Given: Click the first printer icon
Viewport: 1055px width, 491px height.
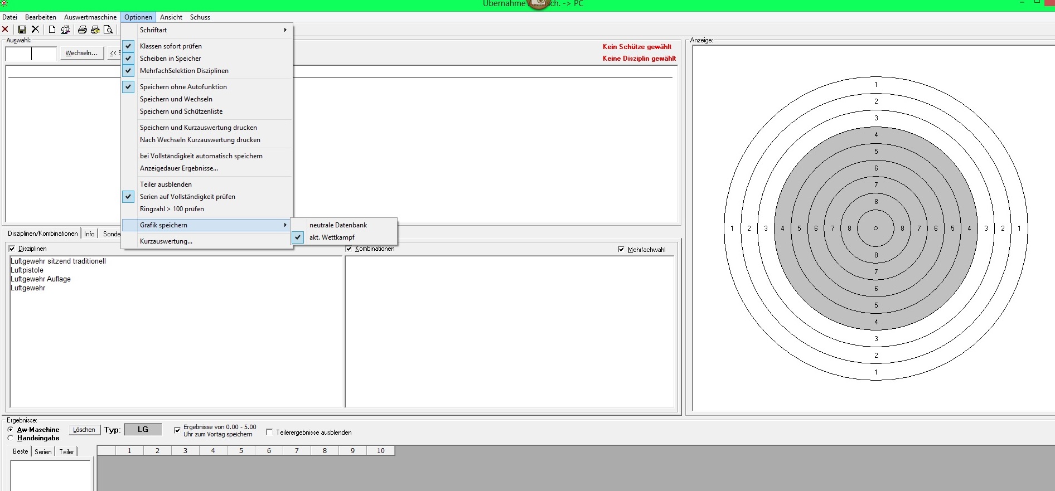Looking at the screenshot, I should [x=83, y=30].
